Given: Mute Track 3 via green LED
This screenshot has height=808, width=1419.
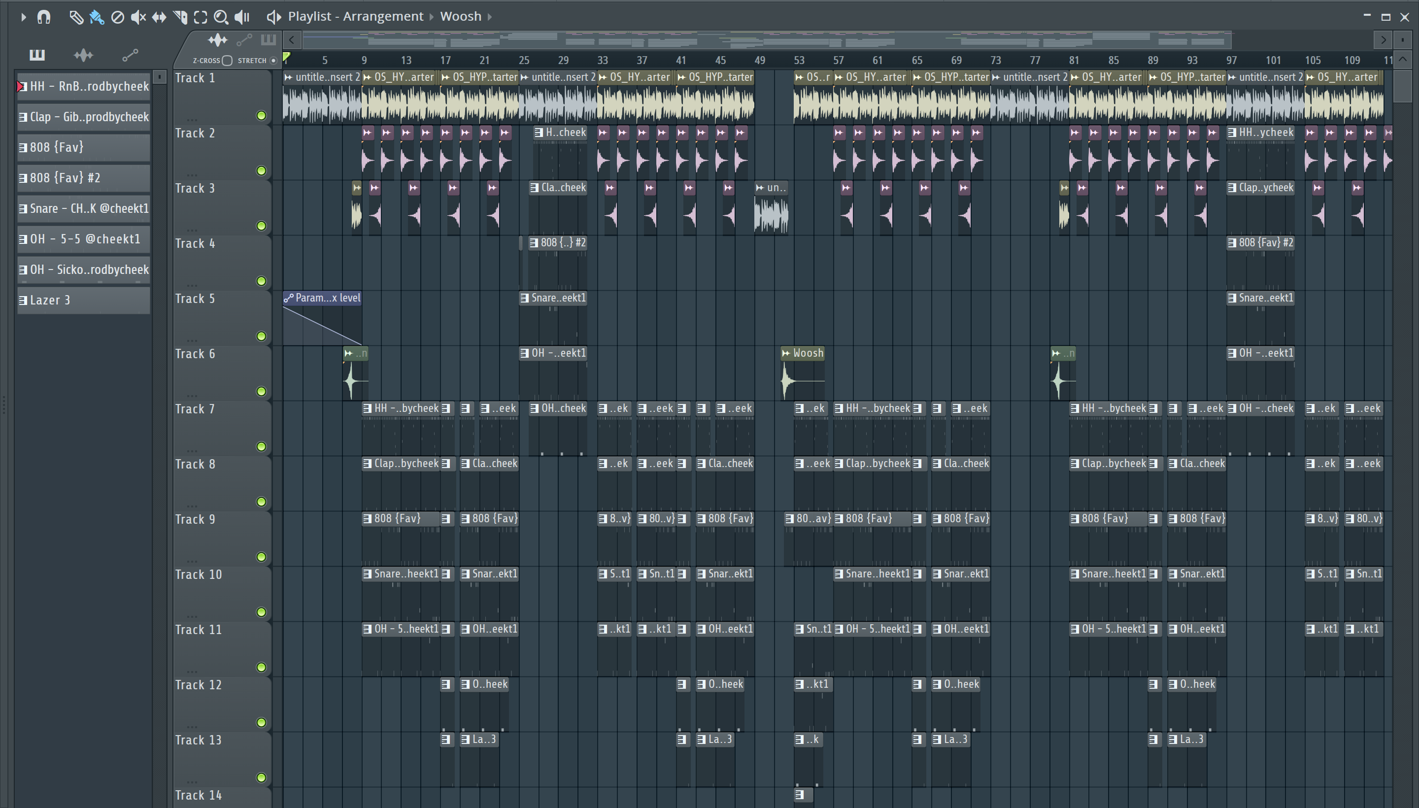Looking at the screenshot, I should pyautogui.click(x=261, y=226).
